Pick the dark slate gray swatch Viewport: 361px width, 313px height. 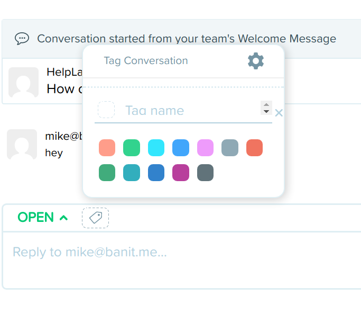205,173
